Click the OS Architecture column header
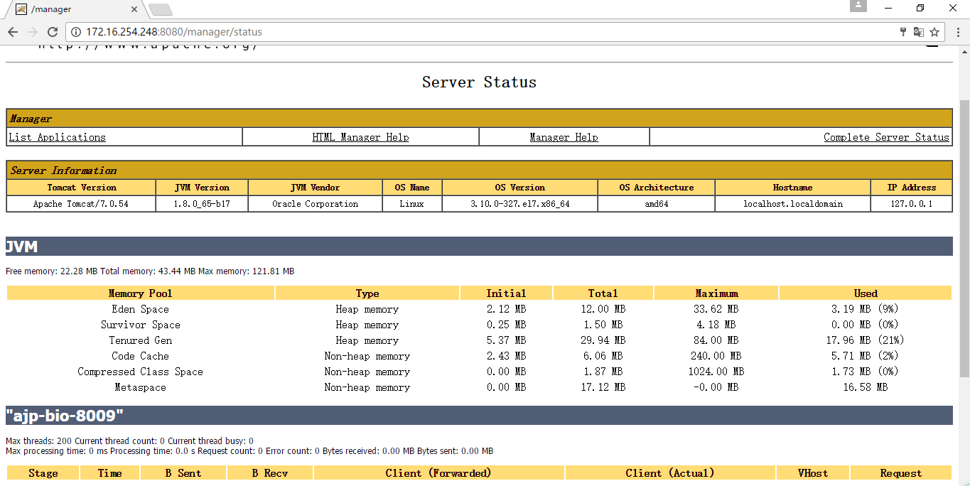This screenshot has height=486, width=970. (x=657, y=188)
